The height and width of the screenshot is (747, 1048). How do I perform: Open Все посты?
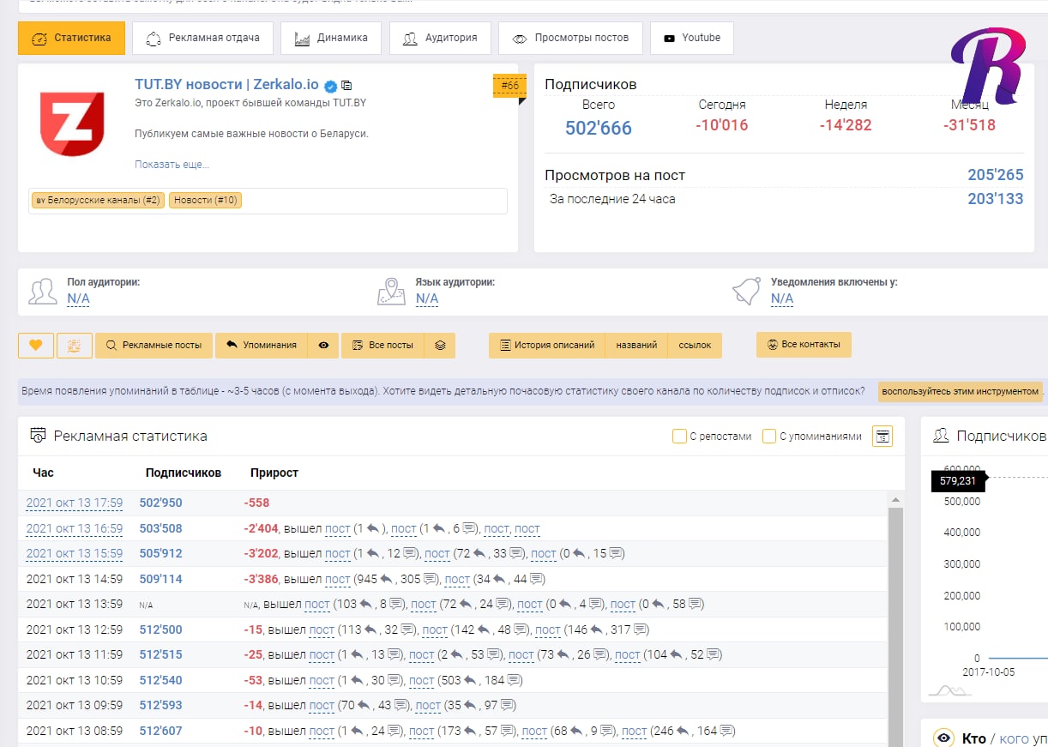(382, 346)
